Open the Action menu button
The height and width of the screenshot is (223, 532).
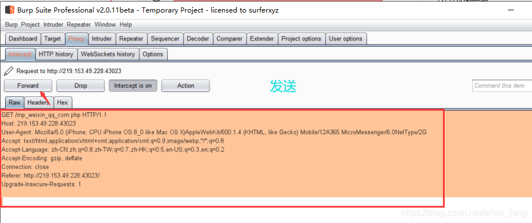186,86
